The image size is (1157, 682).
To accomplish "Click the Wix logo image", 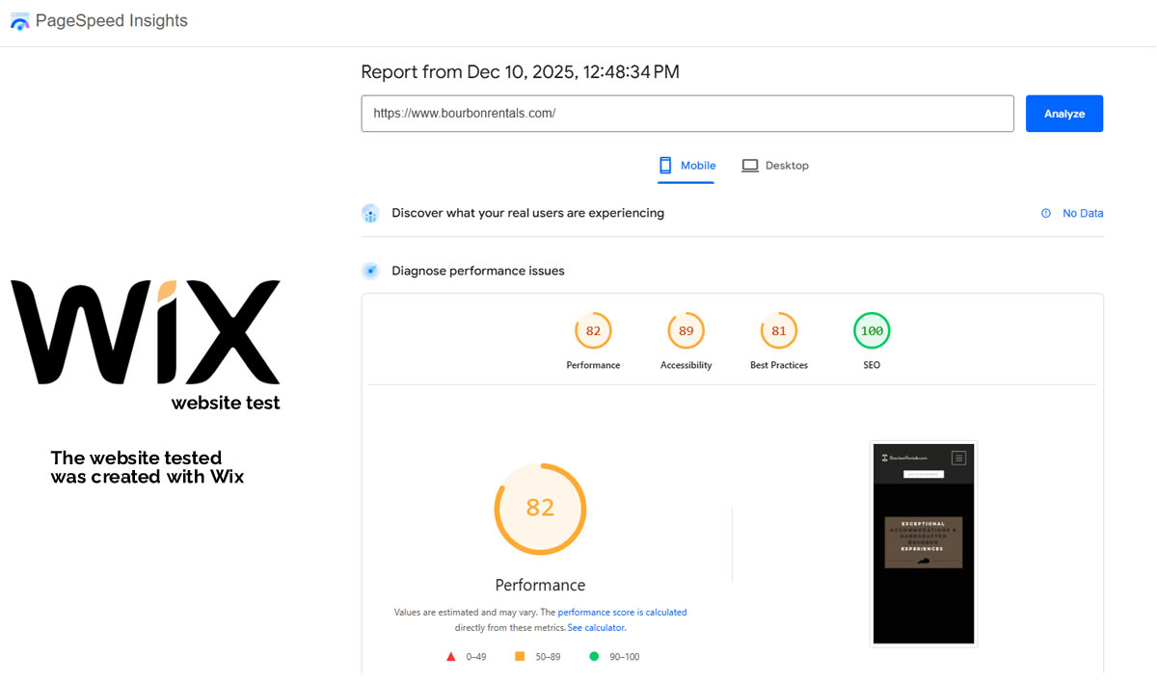I will [146, 332].
